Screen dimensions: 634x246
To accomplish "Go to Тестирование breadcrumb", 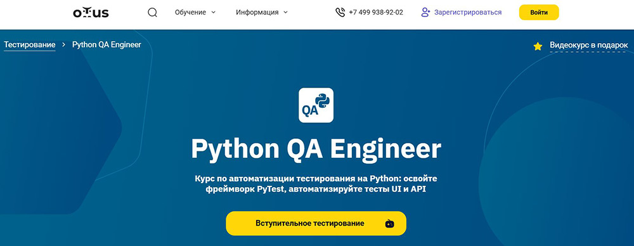I will (30, 45).
